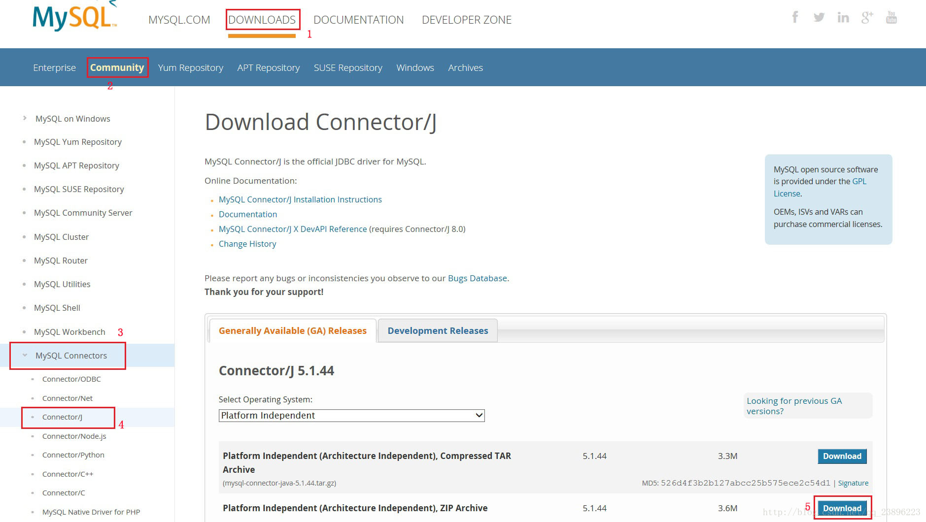Open MySQL Cluster sidebar item
Image resolution: width=926 pixels, height=522 pixels.
coord(61,237)
